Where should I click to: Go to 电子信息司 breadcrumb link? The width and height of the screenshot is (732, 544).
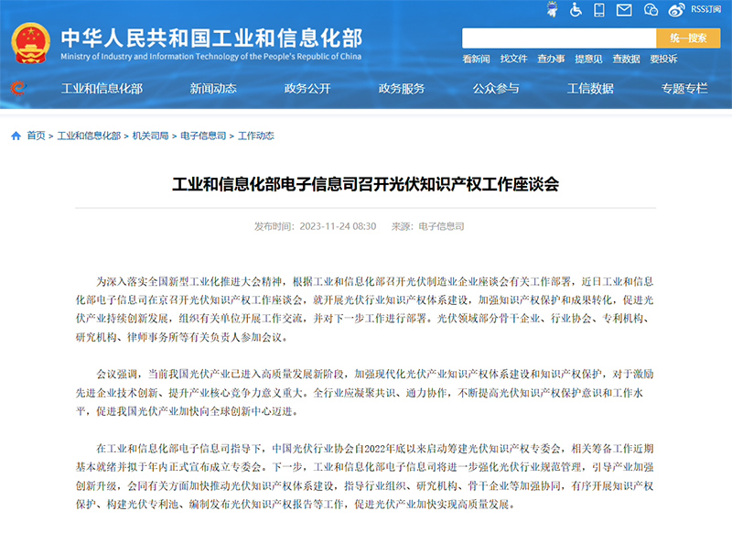203,136
